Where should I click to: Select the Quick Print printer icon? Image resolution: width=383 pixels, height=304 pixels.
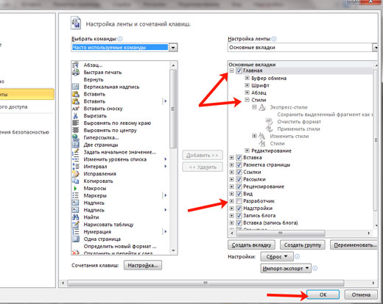(x=76, y=72)
